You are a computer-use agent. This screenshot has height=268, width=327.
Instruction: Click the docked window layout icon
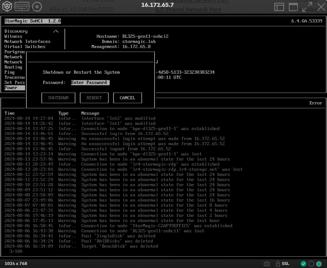pos(279,7)
